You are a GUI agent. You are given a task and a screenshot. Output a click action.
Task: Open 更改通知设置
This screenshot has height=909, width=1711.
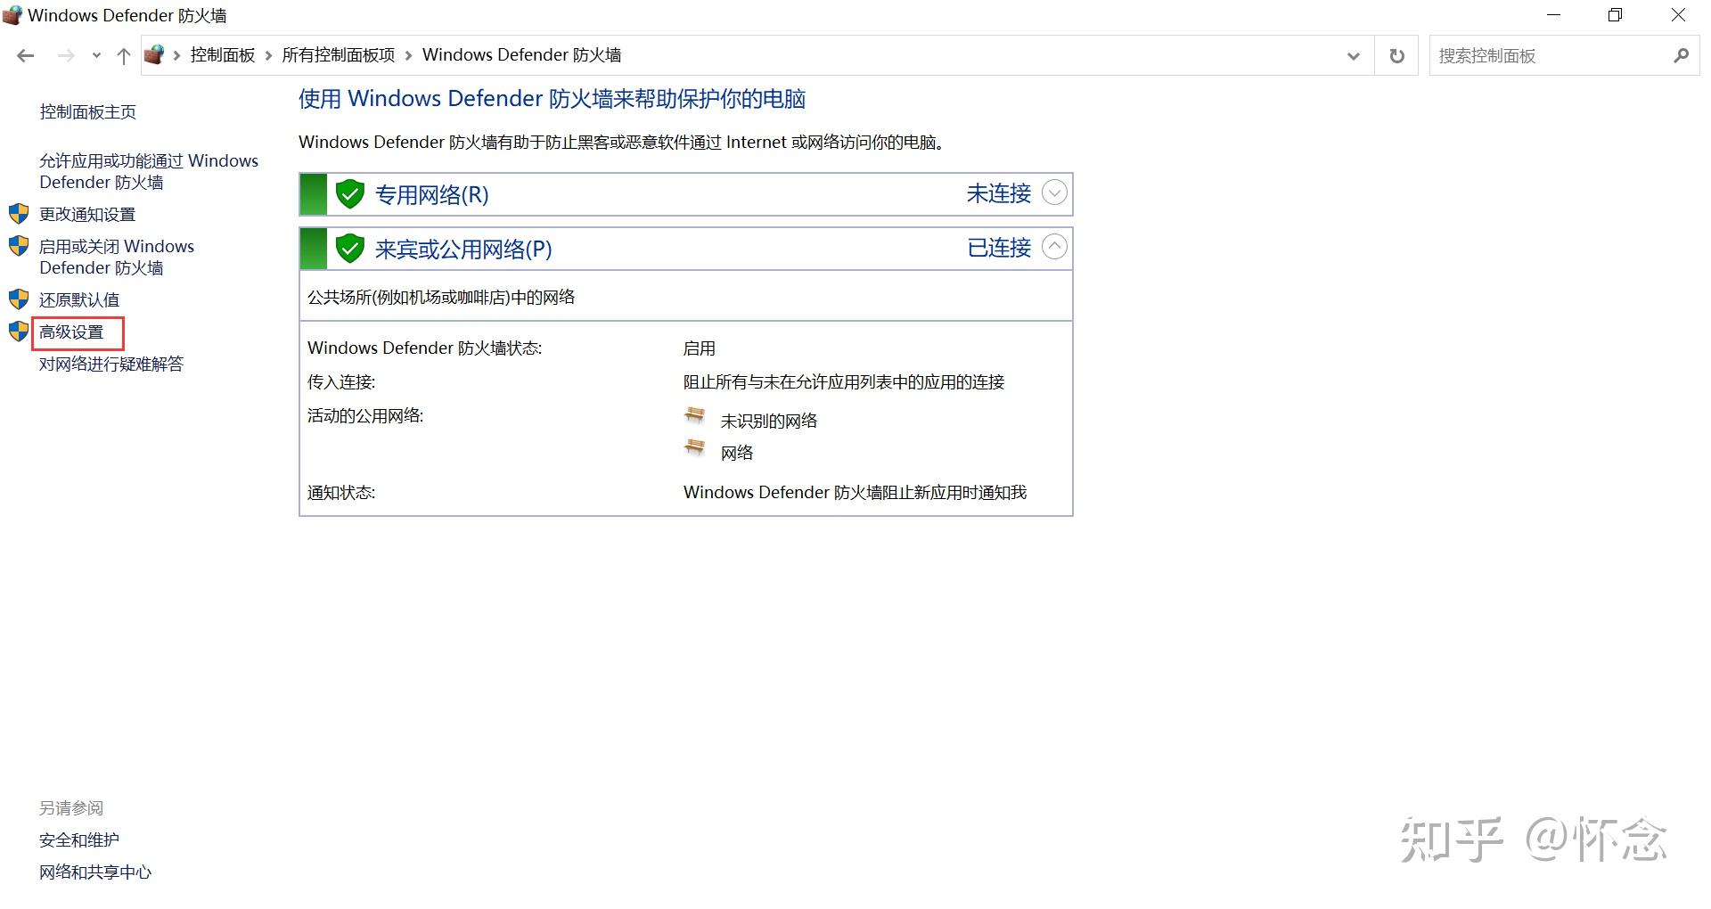(x=86, y=214)
